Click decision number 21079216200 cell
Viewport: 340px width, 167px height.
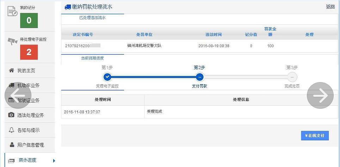click(82, 46)
